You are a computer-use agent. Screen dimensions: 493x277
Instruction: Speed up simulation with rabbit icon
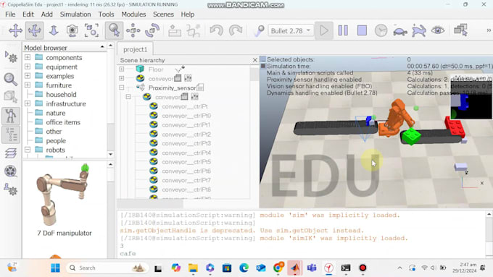point(419,31)
